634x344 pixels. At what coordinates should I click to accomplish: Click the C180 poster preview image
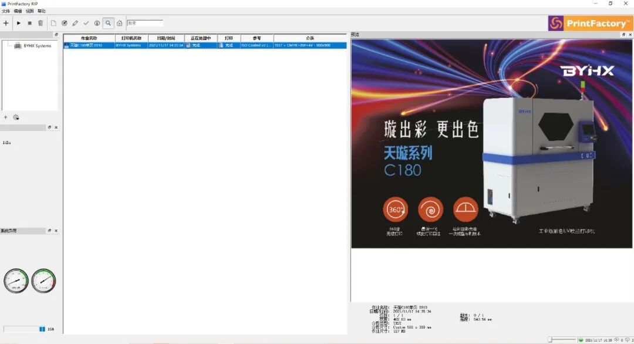tap(491, 143)
